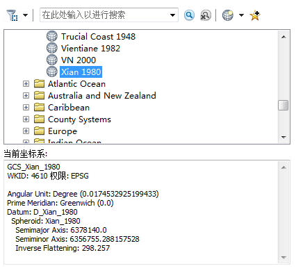The width and height of the screenshot is (296, 273).
Task: Run the search with magnifier icon
Action: (189, 15)
